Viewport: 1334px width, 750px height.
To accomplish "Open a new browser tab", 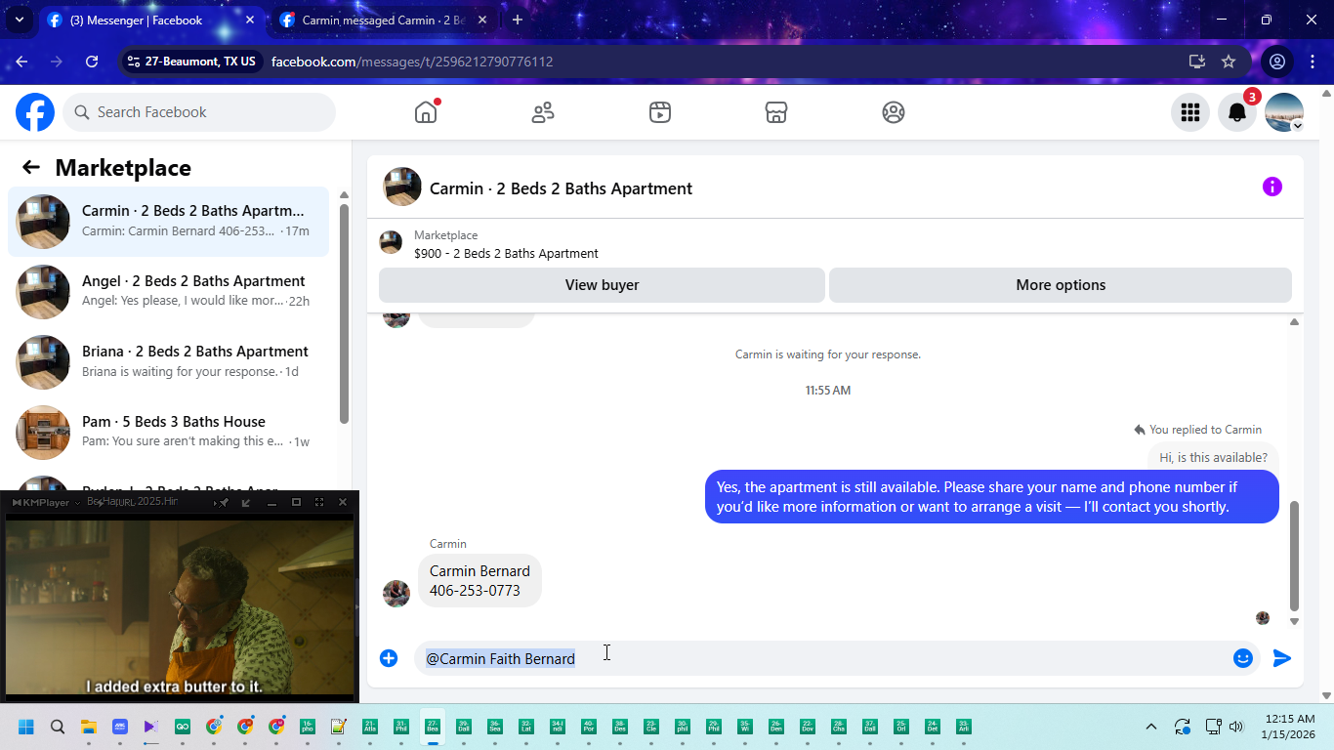I will coord(518,20).
